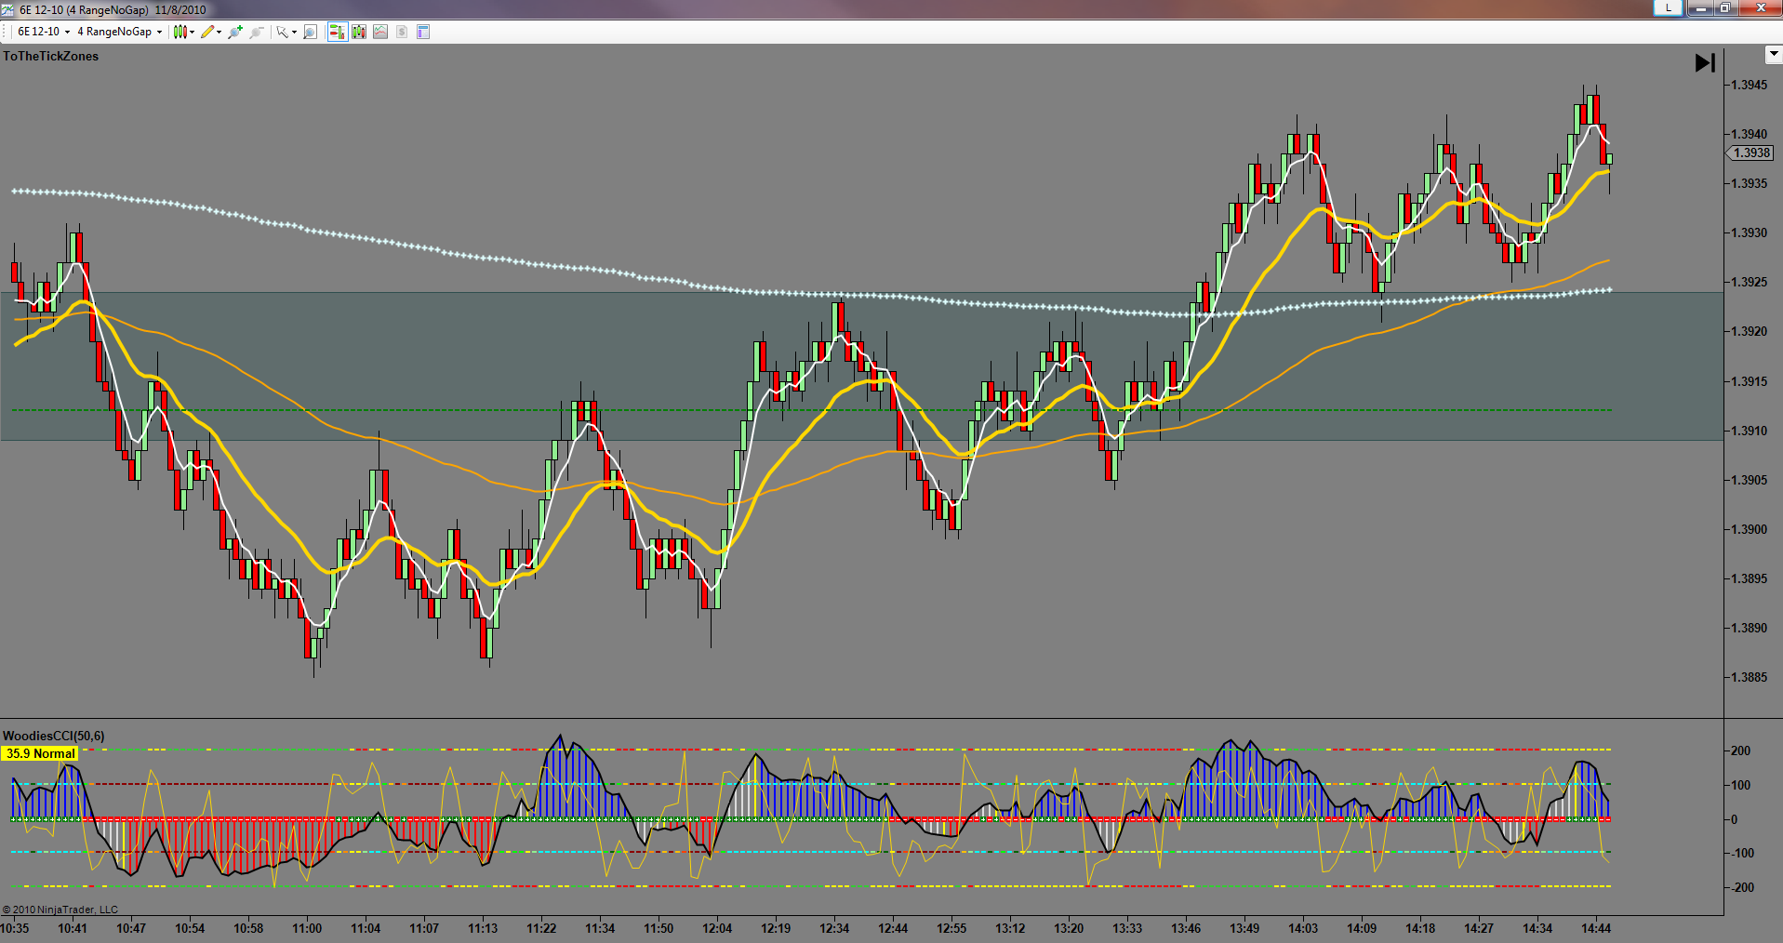Viewport: 1783px width, 943px height.
Task: Select the arrow pointer cursor tool
Action: (x=282, y=32)
